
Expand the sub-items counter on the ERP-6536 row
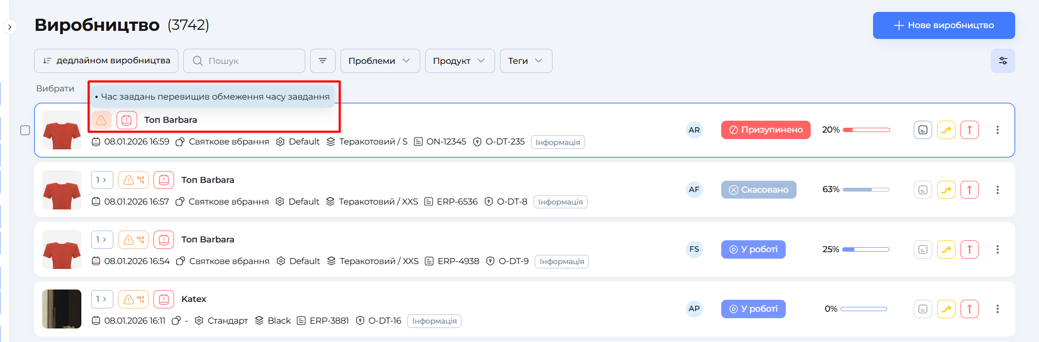(102, 180)
